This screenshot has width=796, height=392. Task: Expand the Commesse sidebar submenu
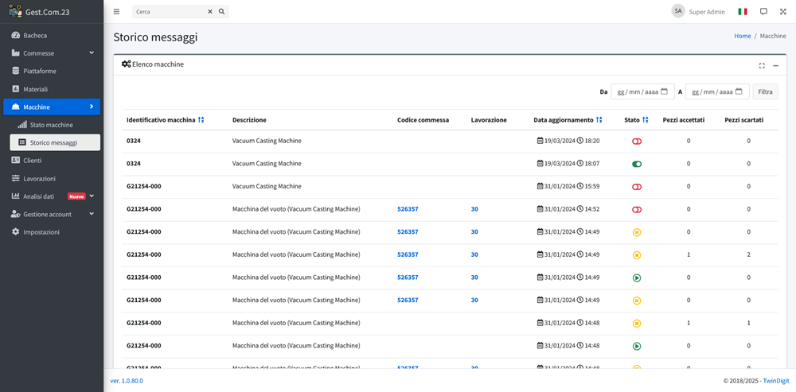pyautogui.click(x=92, y=53)
